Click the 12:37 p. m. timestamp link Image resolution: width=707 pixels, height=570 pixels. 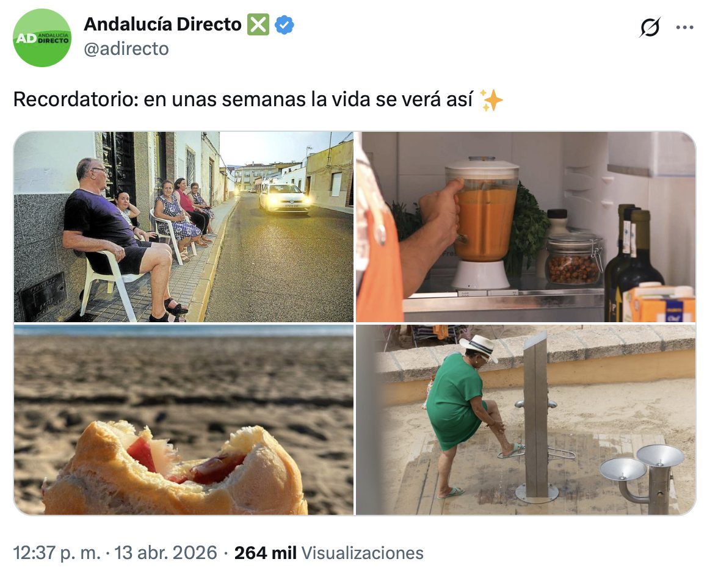tap(57, 553)
